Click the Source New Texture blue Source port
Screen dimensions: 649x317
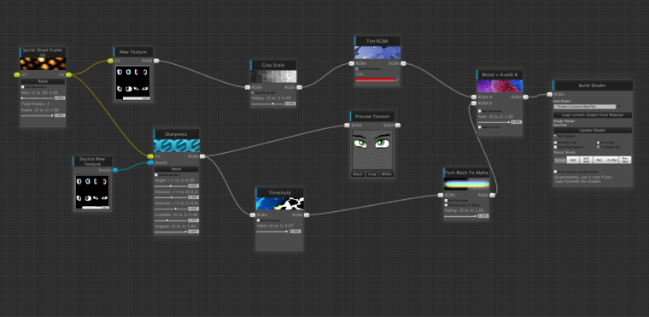[x=115, y=170]
